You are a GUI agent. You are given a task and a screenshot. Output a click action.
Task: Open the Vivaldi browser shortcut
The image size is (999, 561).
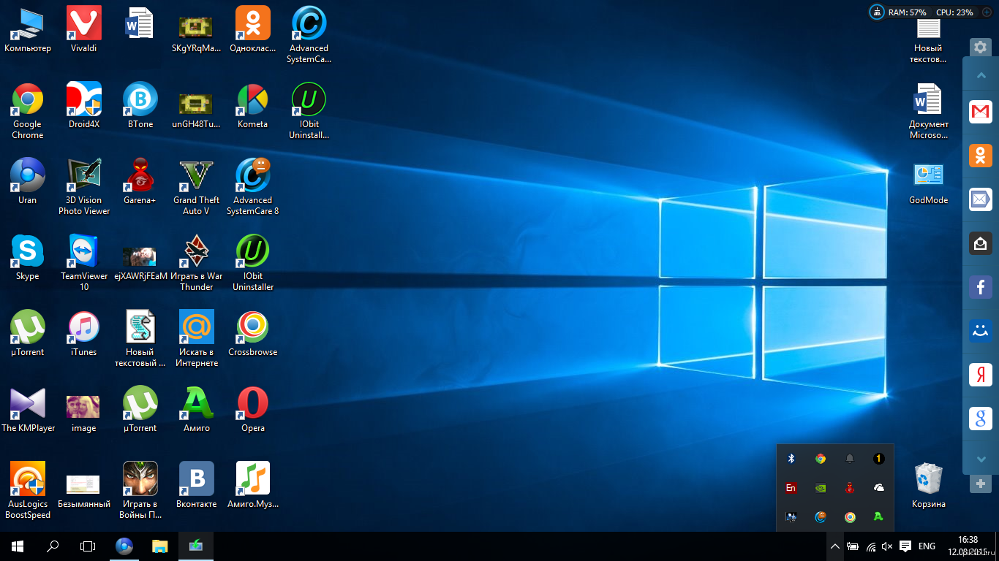(83, 30)
